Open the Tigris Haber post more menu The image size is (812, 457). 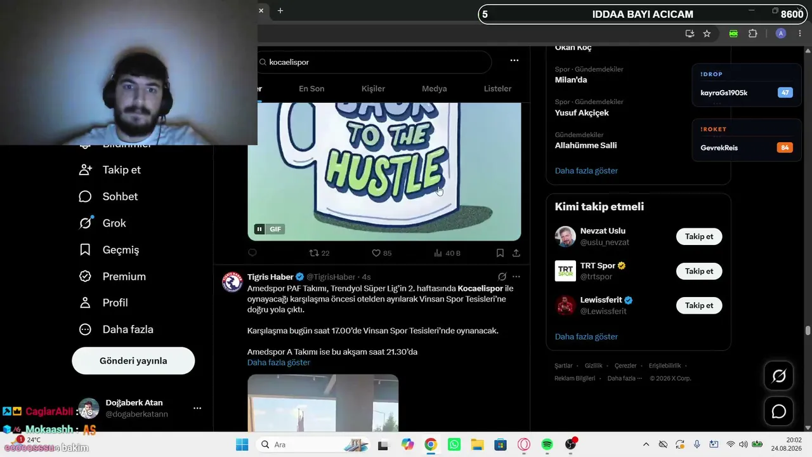tap(516, 277)
